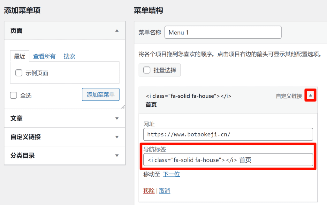The image size is (327, 205).
Task: Expand the 分类目录 section
Action: pyautogui.click(x=117, y=156)
